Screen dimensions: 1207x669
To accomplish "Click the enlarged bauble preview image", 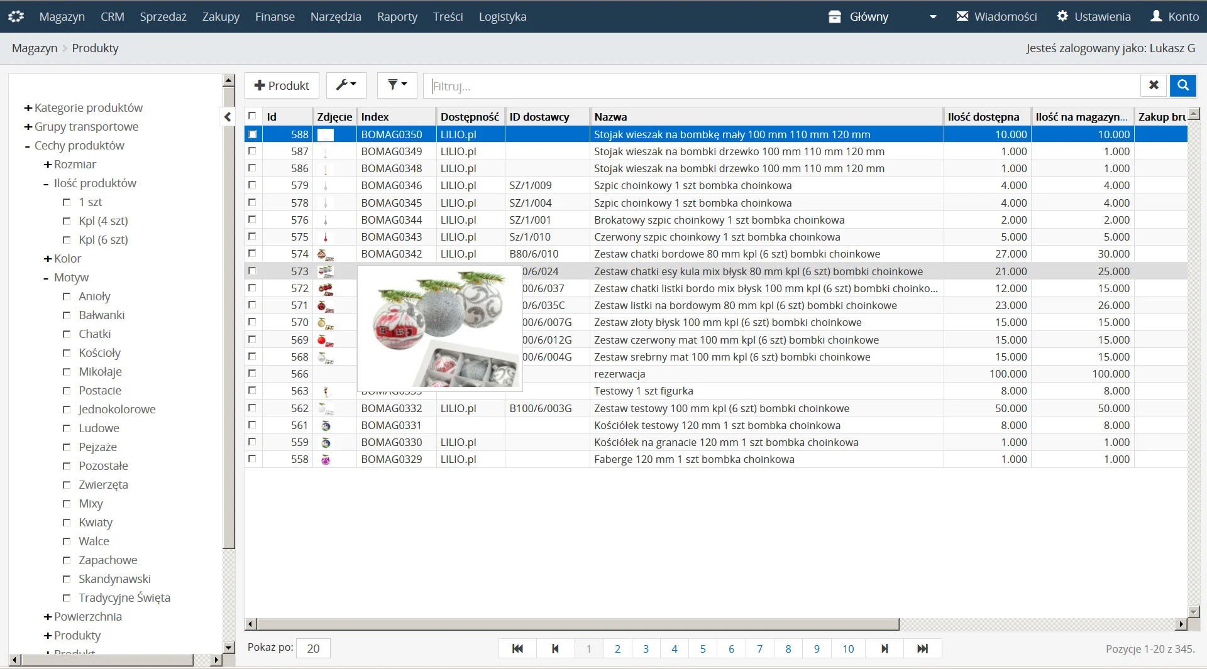I will coord(440,329).
